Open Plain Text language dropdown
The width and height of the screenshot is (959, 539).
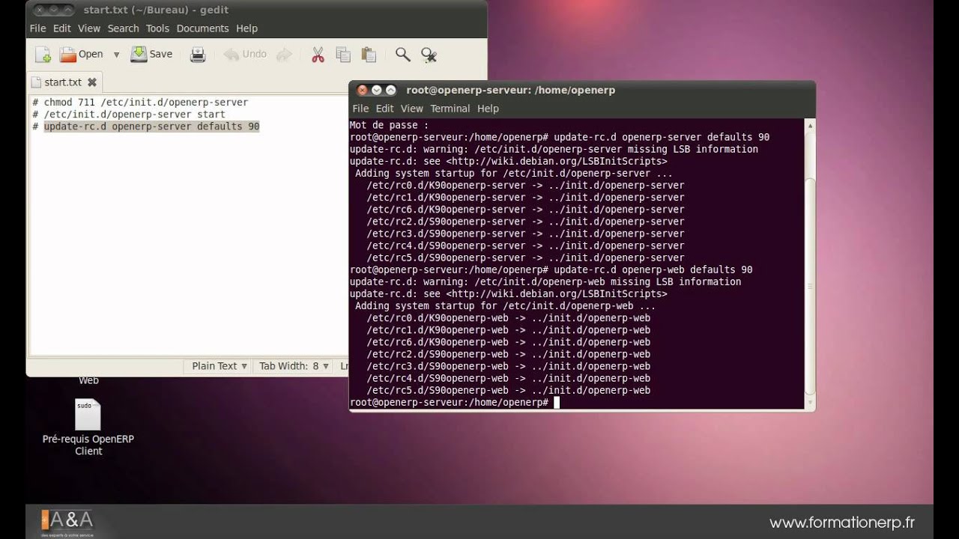(x=218, y=366)
